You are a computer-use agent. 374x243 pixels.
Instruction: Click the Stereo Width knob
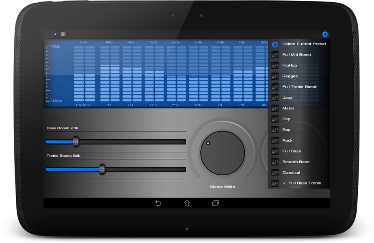(222, 153)
